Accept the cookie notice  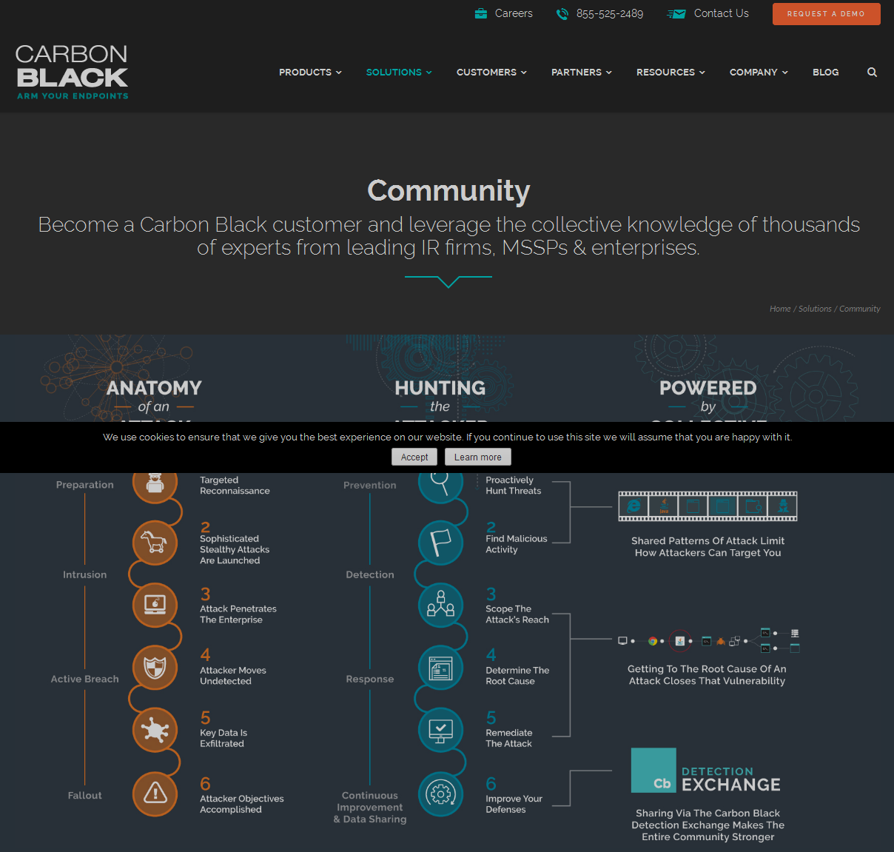tap(414, 457)
